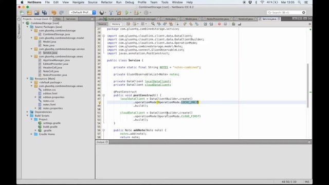Toggle the fold marker at postConstruct line 46

104,95
